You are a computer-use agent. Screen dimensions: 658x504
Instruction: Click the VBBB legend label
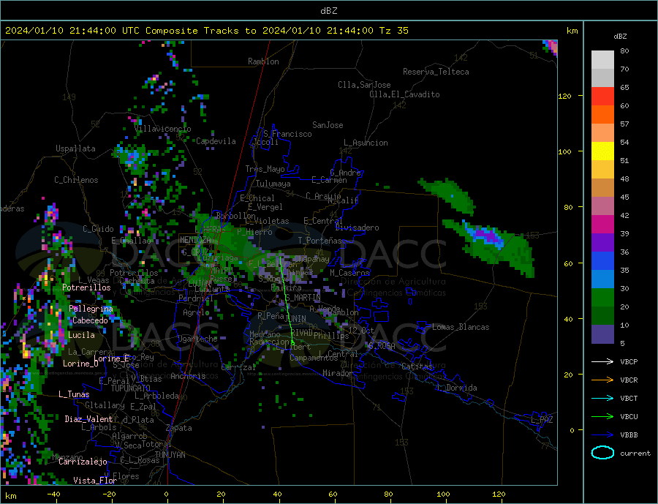coord(629,435)
